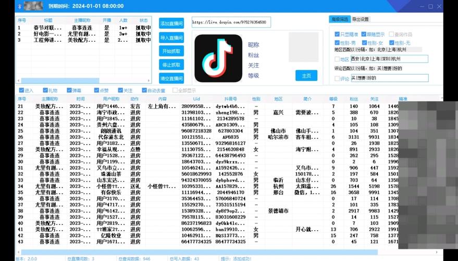The height and width of the screenshot is (261, 458).
Task: Enable the 地区 filter checkbox
Action: pos(337,59)
